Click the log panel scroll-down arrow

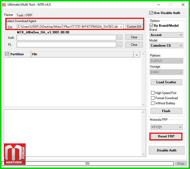(143, 154)
